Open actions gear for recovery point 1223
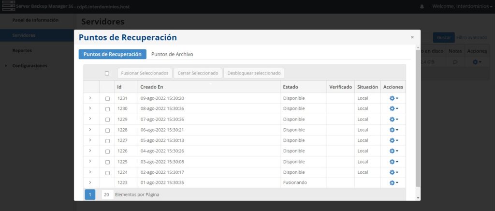 click(393, 183)
